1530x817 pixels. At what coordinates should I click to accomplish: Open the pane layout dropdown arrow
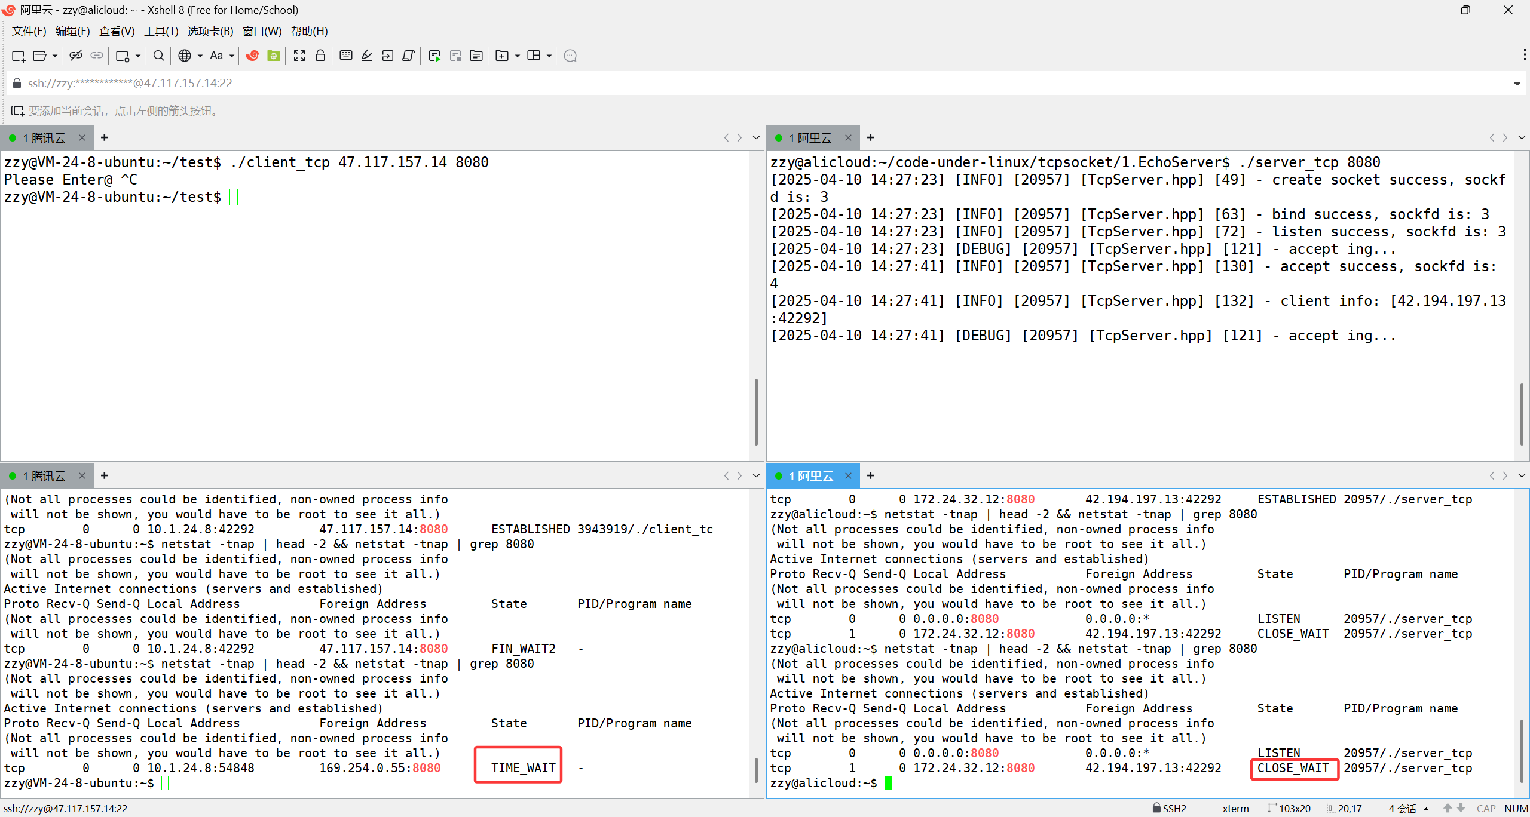549,56
